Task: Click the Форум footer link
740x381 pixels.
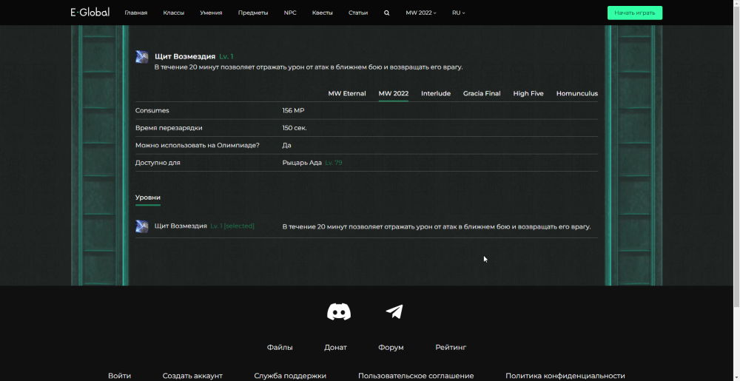Action: (x=391, y=348)
